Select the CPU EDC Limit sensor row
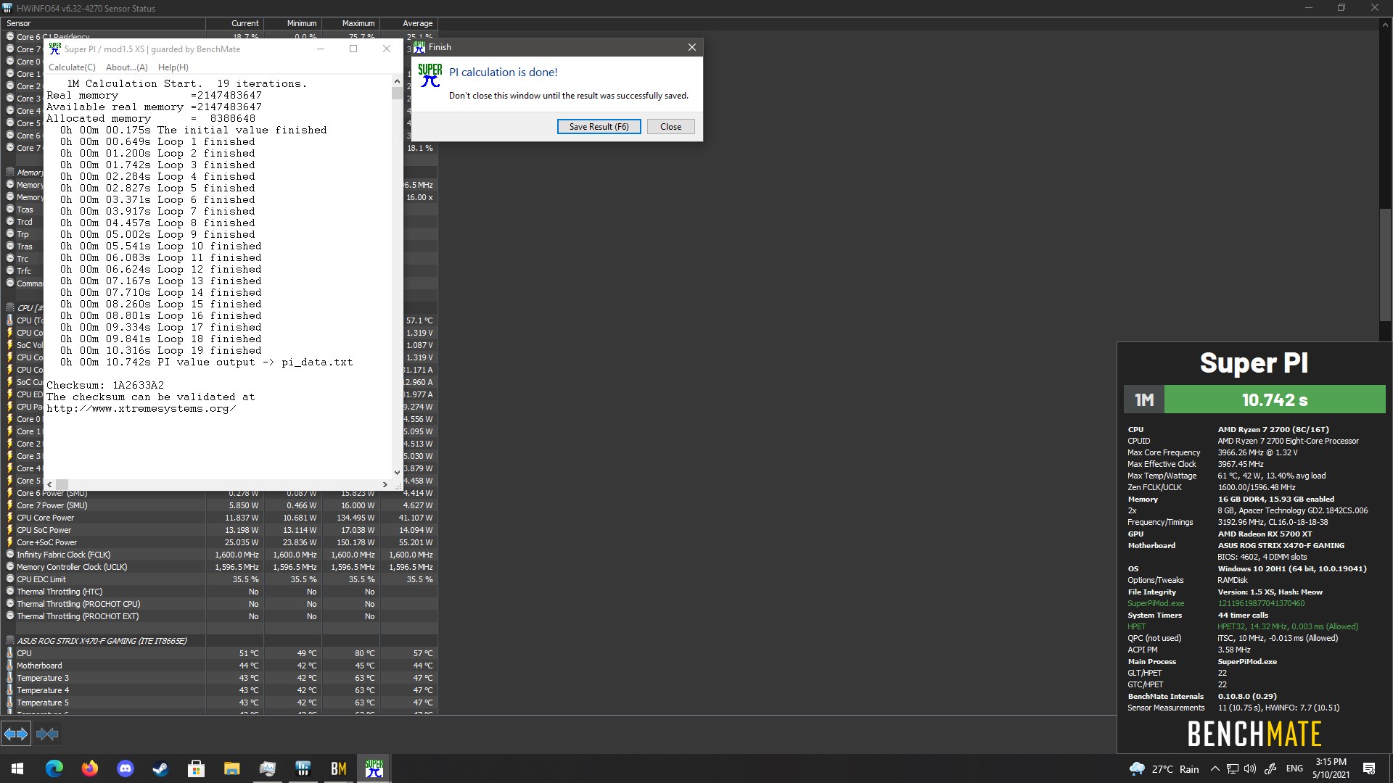The image size is (1393, 783). [219, 579]
